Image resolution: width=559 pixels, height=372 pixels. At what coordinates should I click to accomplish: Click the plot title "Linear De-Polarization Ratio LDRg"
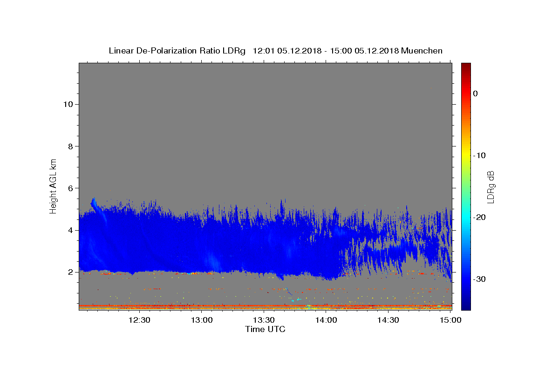177,51
